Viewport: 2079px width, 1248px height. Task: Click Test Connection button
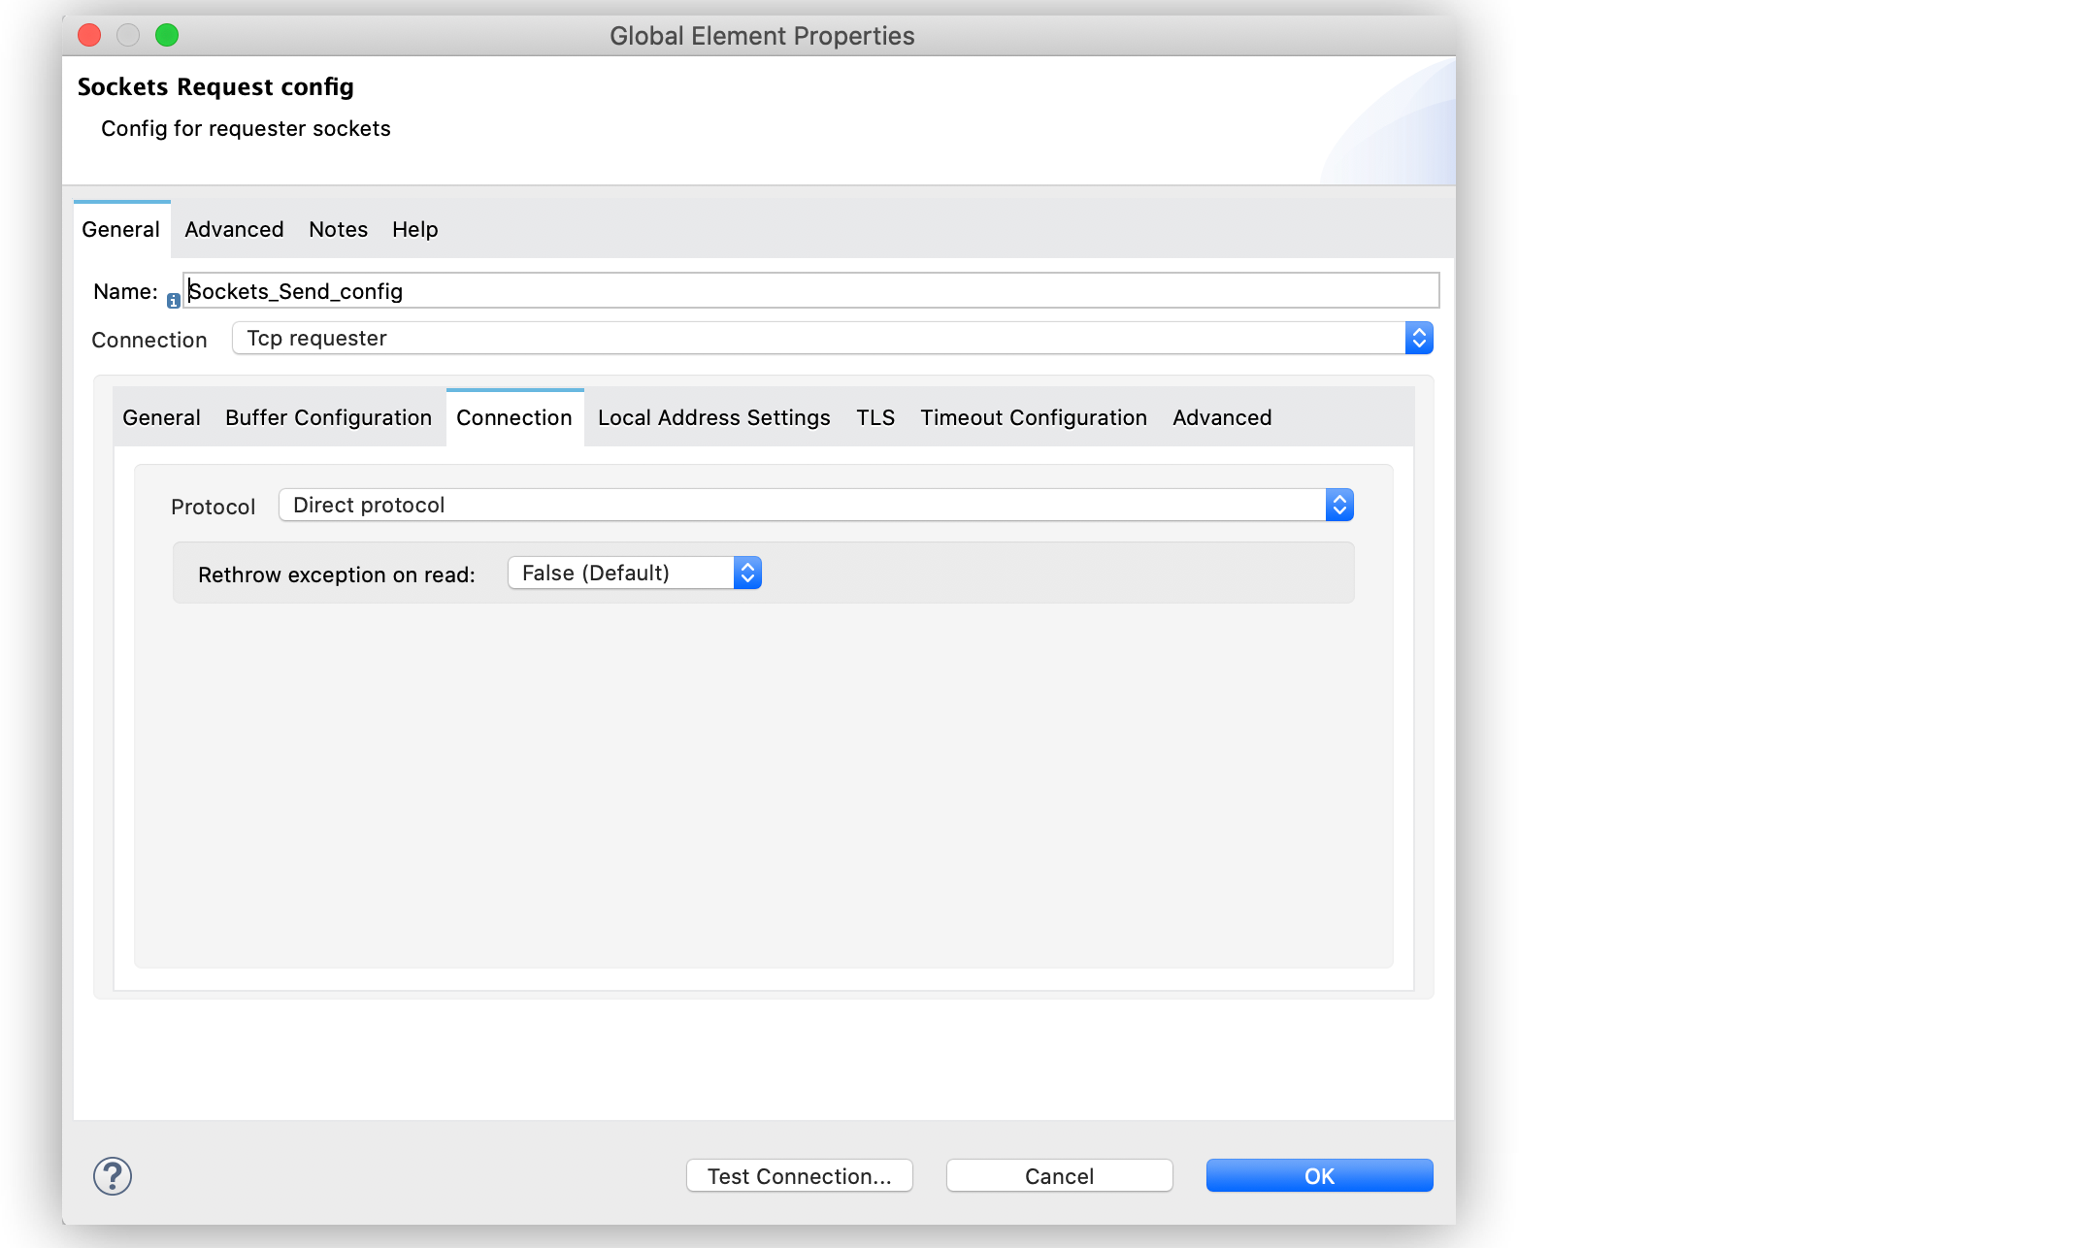pyautogui.click(x=801, y=1175)
